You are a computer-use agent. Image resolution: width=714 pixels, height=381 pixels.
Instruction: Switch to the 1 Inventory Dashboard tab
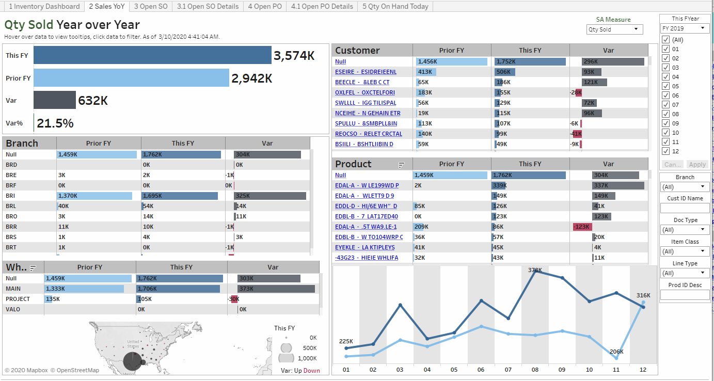click(x=44, y=6)
